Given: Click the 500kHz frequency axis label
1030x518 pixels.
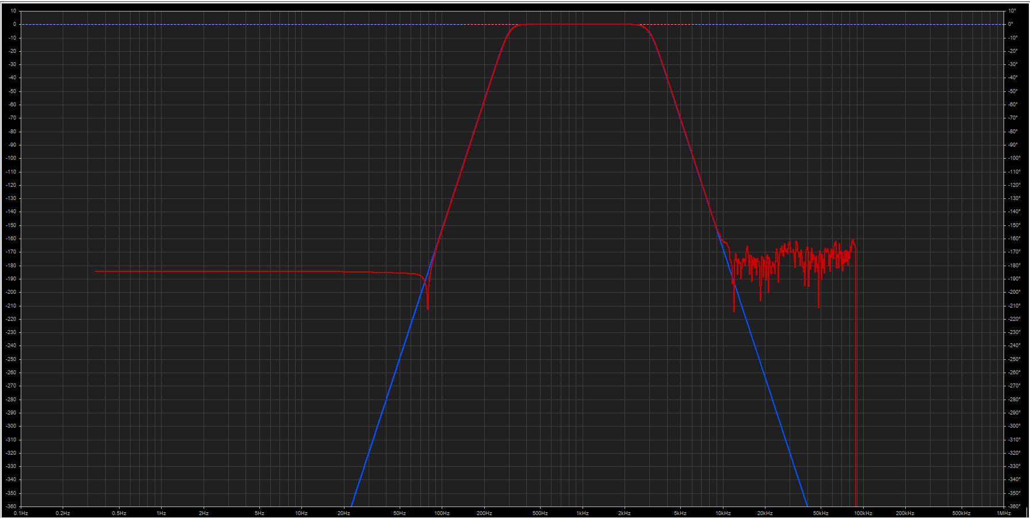Looking at the screenshot, I should [x=961, y=513].
